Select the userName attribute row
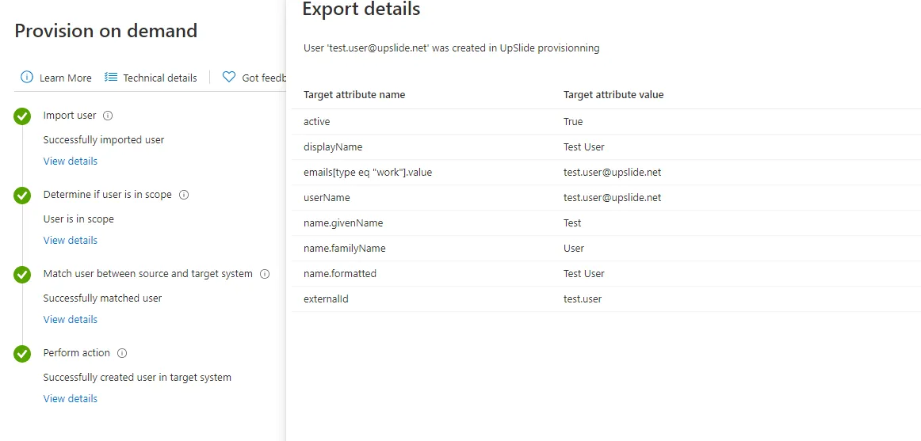921x441 pixels. (x=606, y=198)
